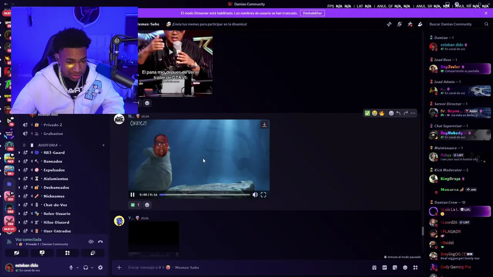
Task: Click Voz conectada connection status
Action: point(28,240)
